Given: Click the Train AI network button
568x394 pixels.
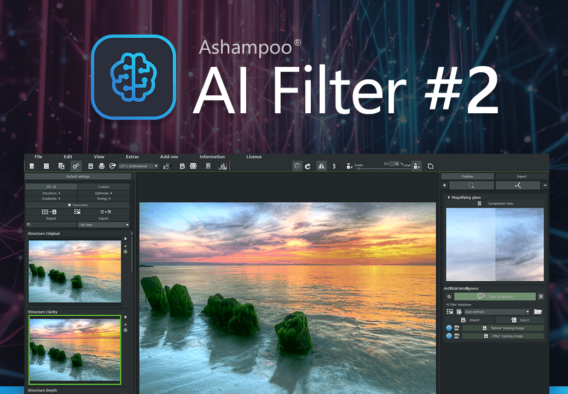Looking at the screenshot, I should [x=495, y=297].
